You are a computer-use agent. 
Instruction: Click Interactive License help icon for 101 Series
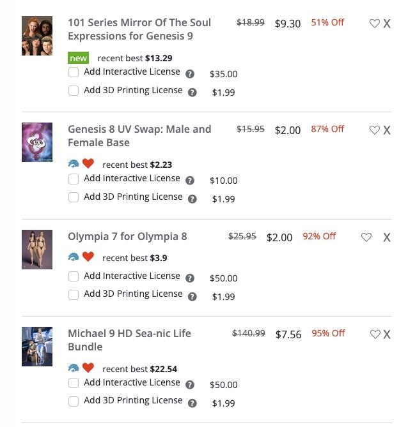190,74
